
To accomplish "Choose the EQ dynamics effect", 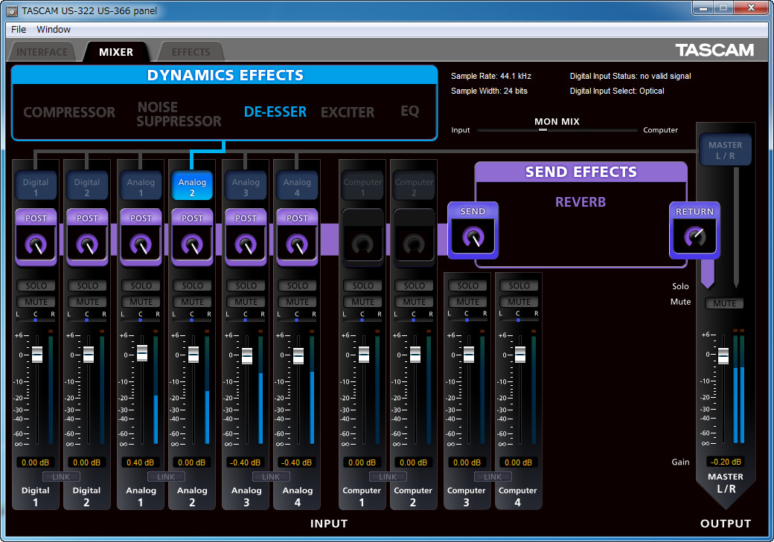I will [410, 111].
